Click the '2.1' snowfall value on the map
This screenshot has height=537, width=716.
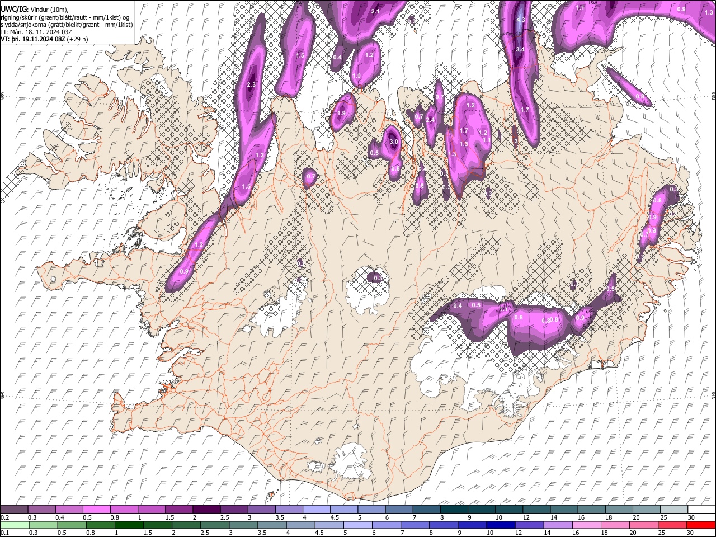click(x=375, y=12)
